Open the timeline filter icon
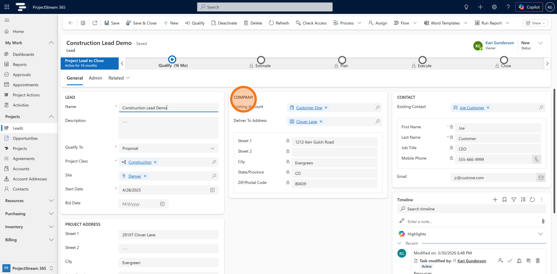The height and width of the screenshot is (274, 557). (x=514, y=200)
